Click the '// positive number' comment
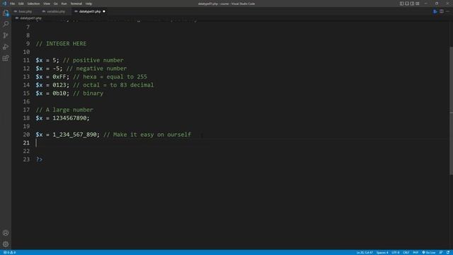This screenshot has width=453, height=255. tap(93, 60)
